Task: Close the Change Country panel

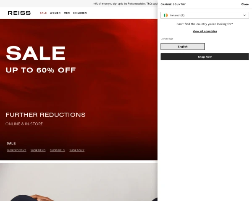Action: pyautogui.click(x=245, y=4)
